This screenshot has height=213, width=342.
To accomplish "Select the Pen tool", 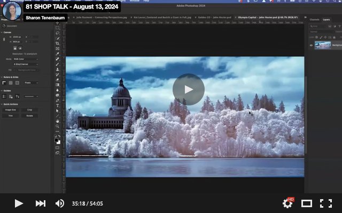I will [x=57, y=101].
